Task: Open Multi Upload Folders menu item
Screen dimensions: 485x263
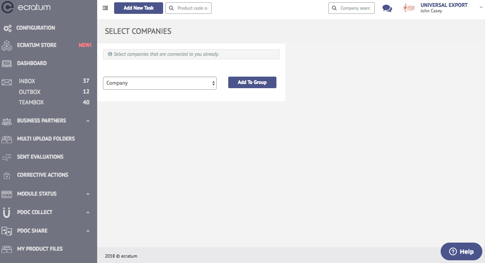Action: pos(46,139)
